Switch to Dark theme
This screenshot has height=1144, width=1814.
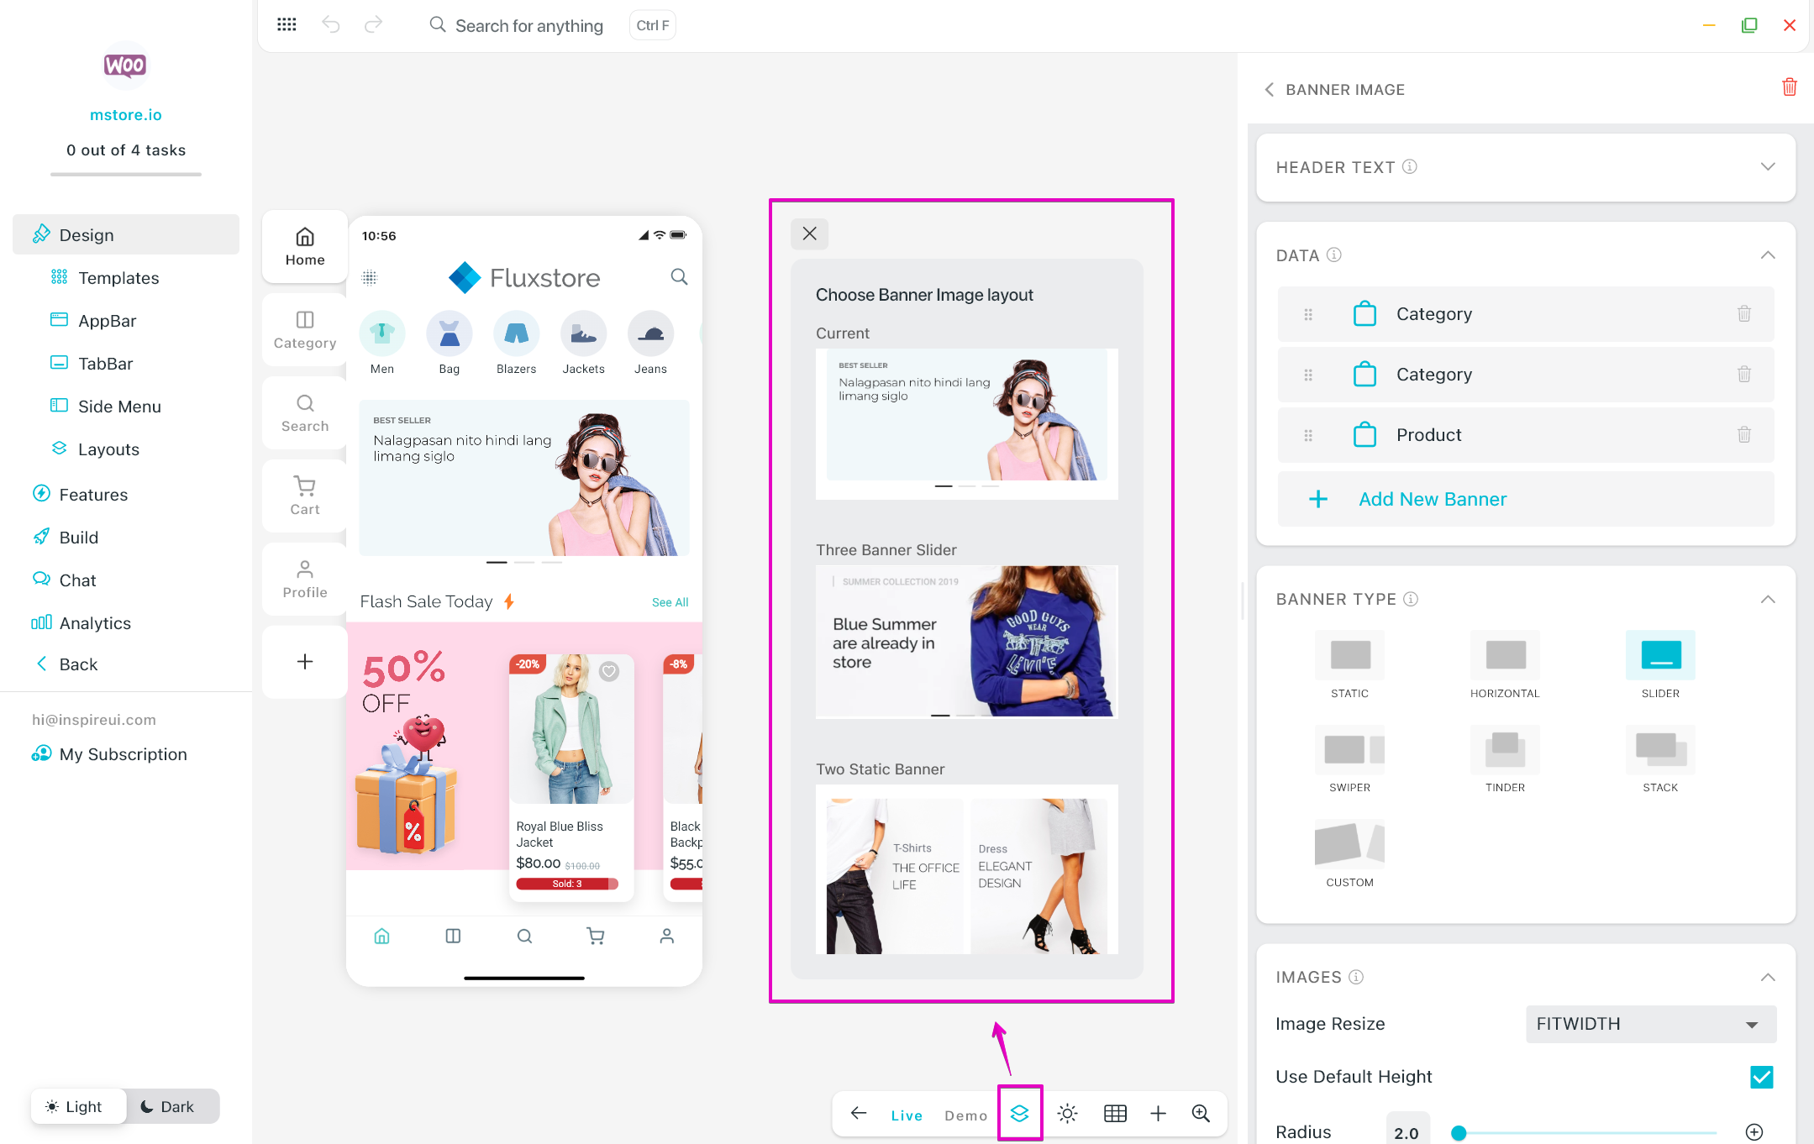click(168, 1106)
